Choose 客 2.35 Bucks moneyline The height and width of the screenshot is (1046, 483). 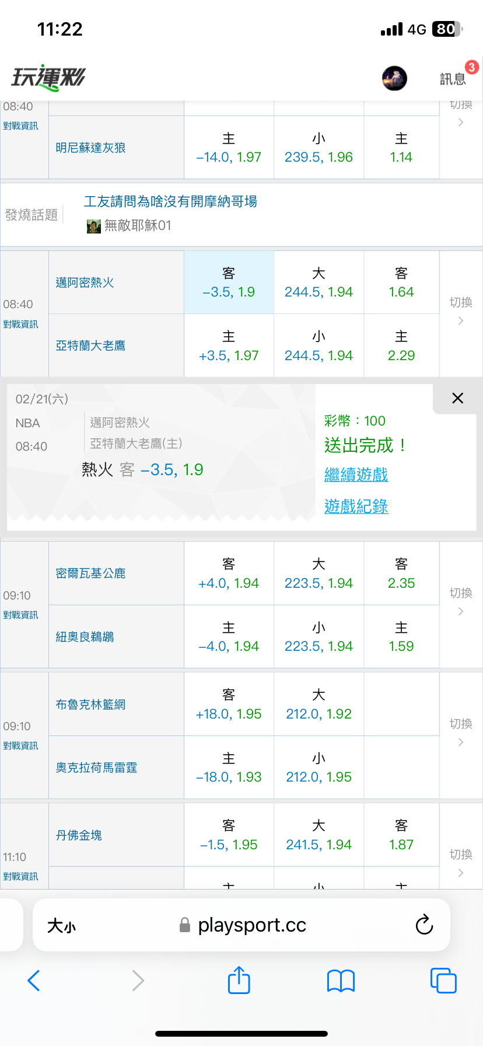click(401, 573)
